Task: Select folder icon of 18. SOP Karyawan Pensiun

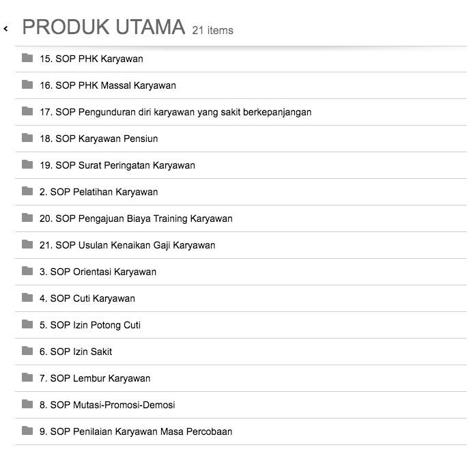Action: point(27,138)
